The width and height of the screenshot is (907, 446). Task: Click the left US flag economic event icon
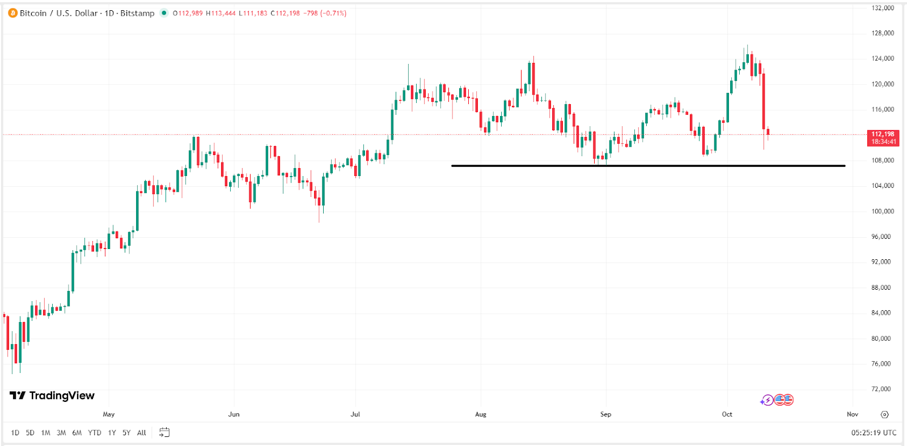click(x=780, y=400)
